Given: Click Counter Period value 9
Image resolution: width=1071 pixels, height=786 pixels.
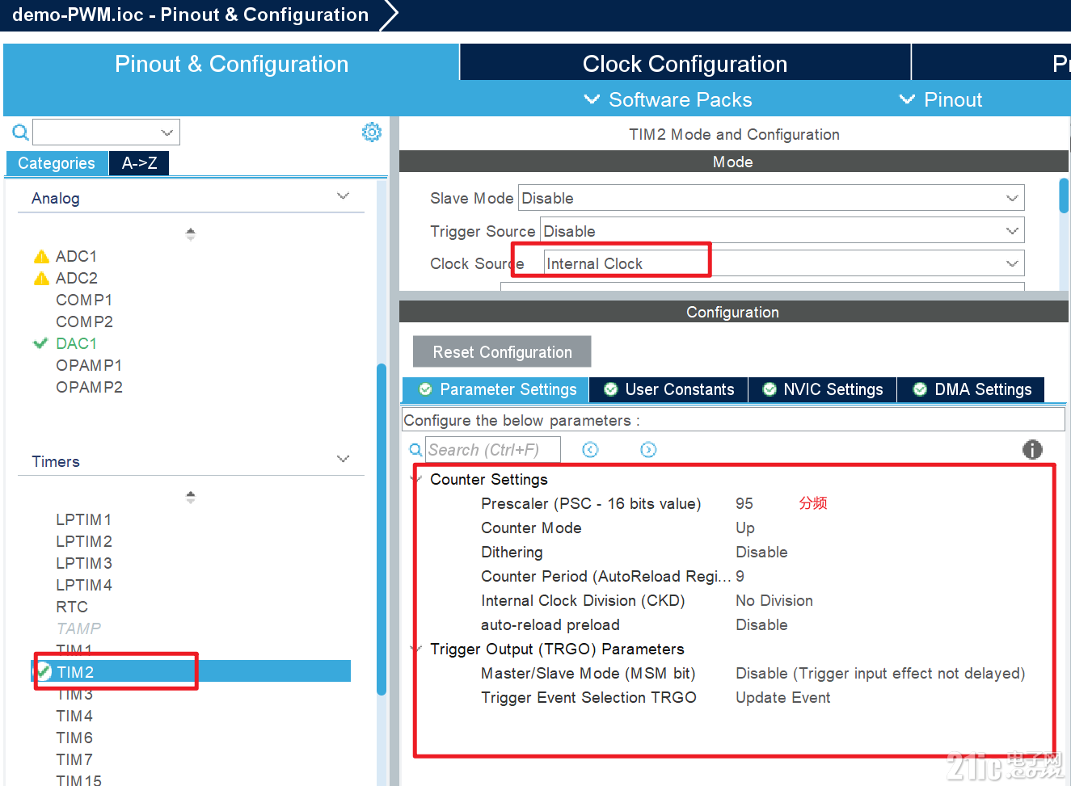Looking at the screenshot, I should pos(740,576).
